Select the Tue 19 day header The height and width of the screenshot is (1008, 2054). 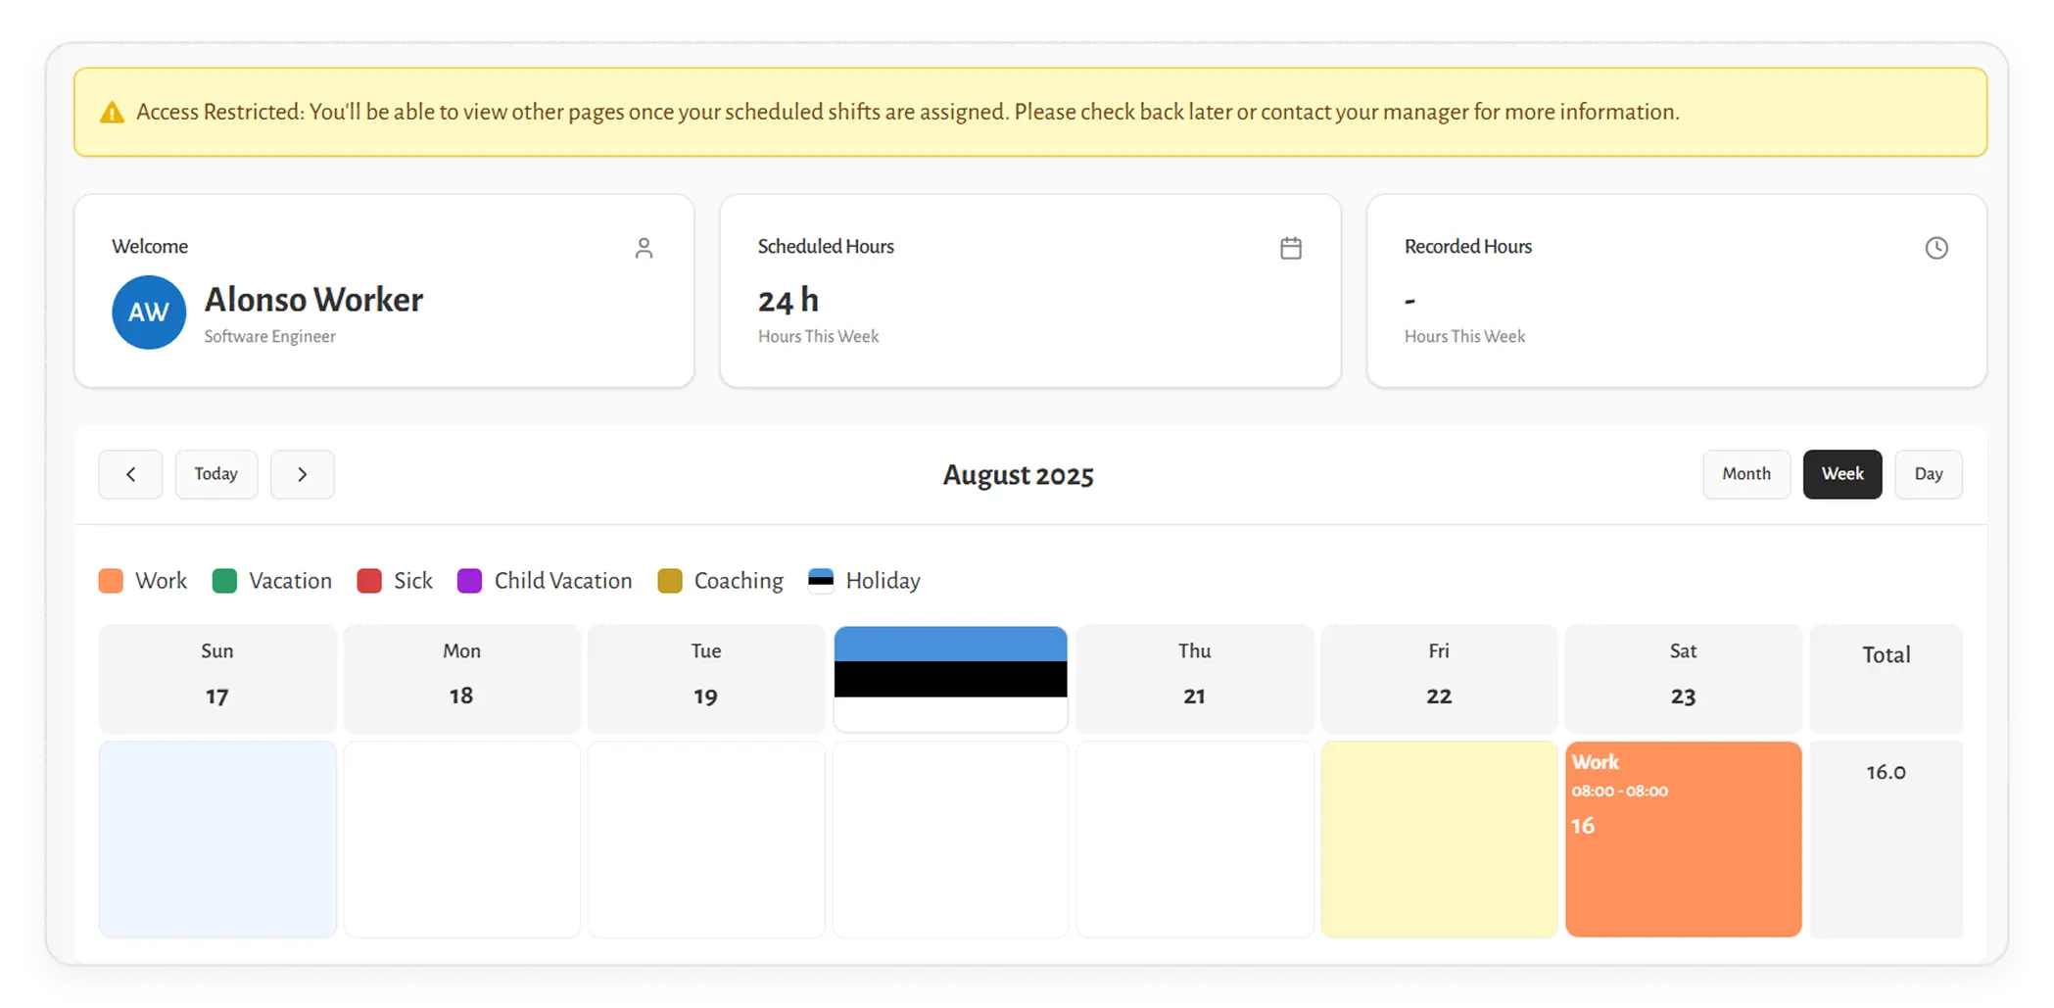(706, 679)
